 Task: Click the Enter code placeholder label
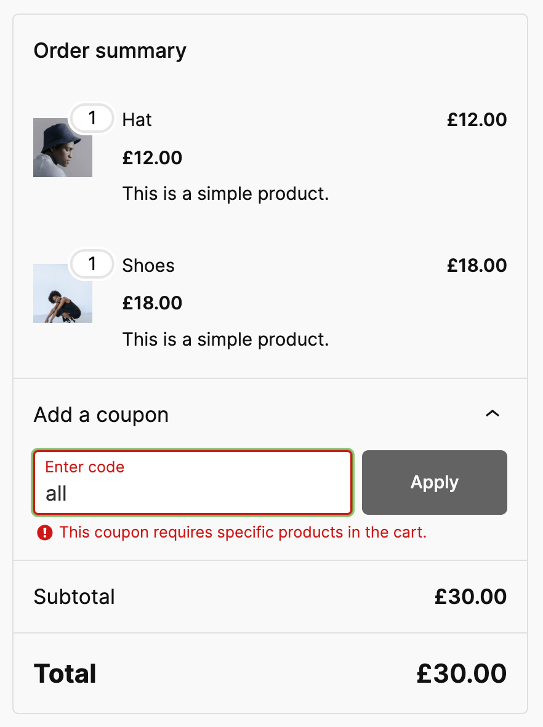coord(84,467)
